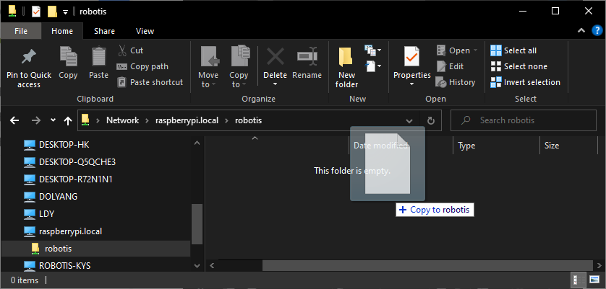This screenshot has height=289, width=606.
Task: Click the History button
Action: tap(456, 82)
